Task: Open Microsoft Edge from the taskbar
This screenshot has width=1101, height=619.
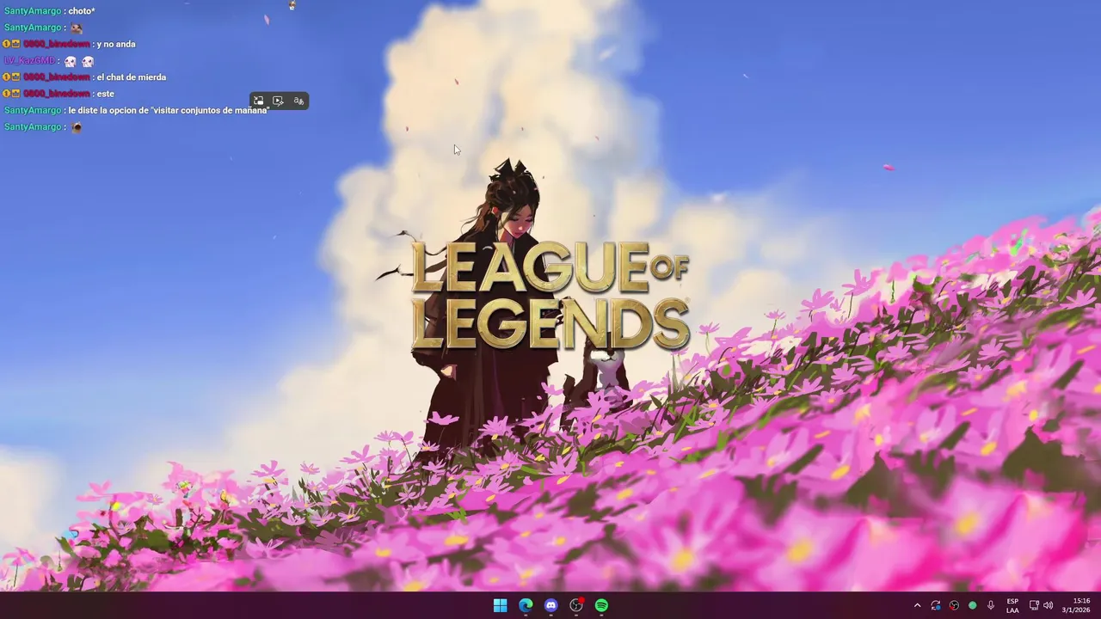Action: point(526,605)
